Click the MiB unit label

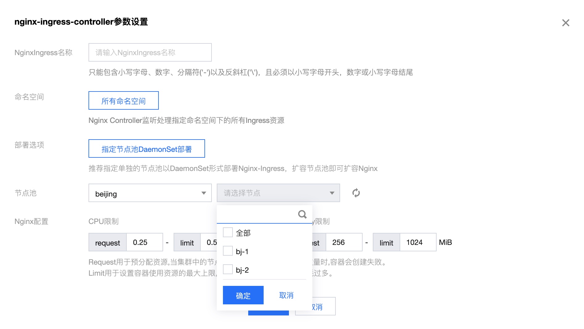tap(445, 242)
